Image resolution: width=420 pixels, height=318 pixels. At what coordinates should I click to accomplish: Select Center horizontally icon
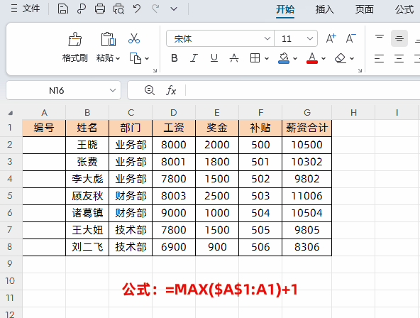(x=399, y=58)
